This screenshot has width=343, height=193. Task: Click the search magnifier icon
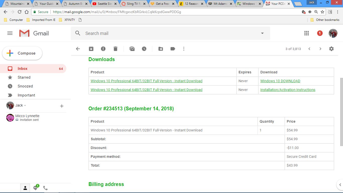(x=78, y=33)
